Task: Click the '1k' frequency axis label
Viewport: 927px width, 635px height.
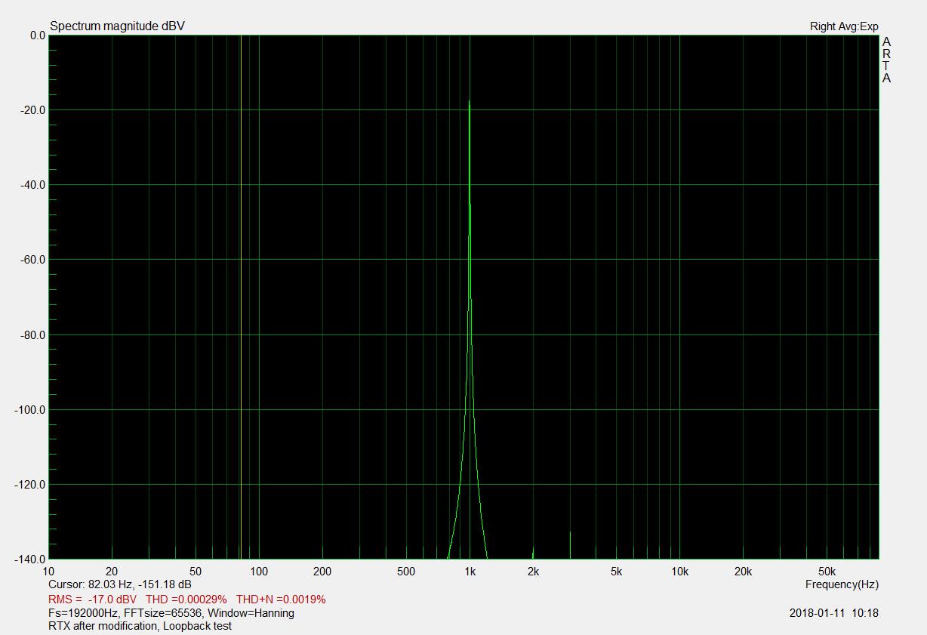Action: click(x=470, y=572)
